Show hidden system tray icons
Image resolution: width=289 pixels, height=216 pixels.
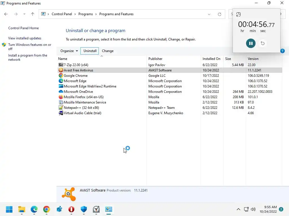click(x=238, y=209)
